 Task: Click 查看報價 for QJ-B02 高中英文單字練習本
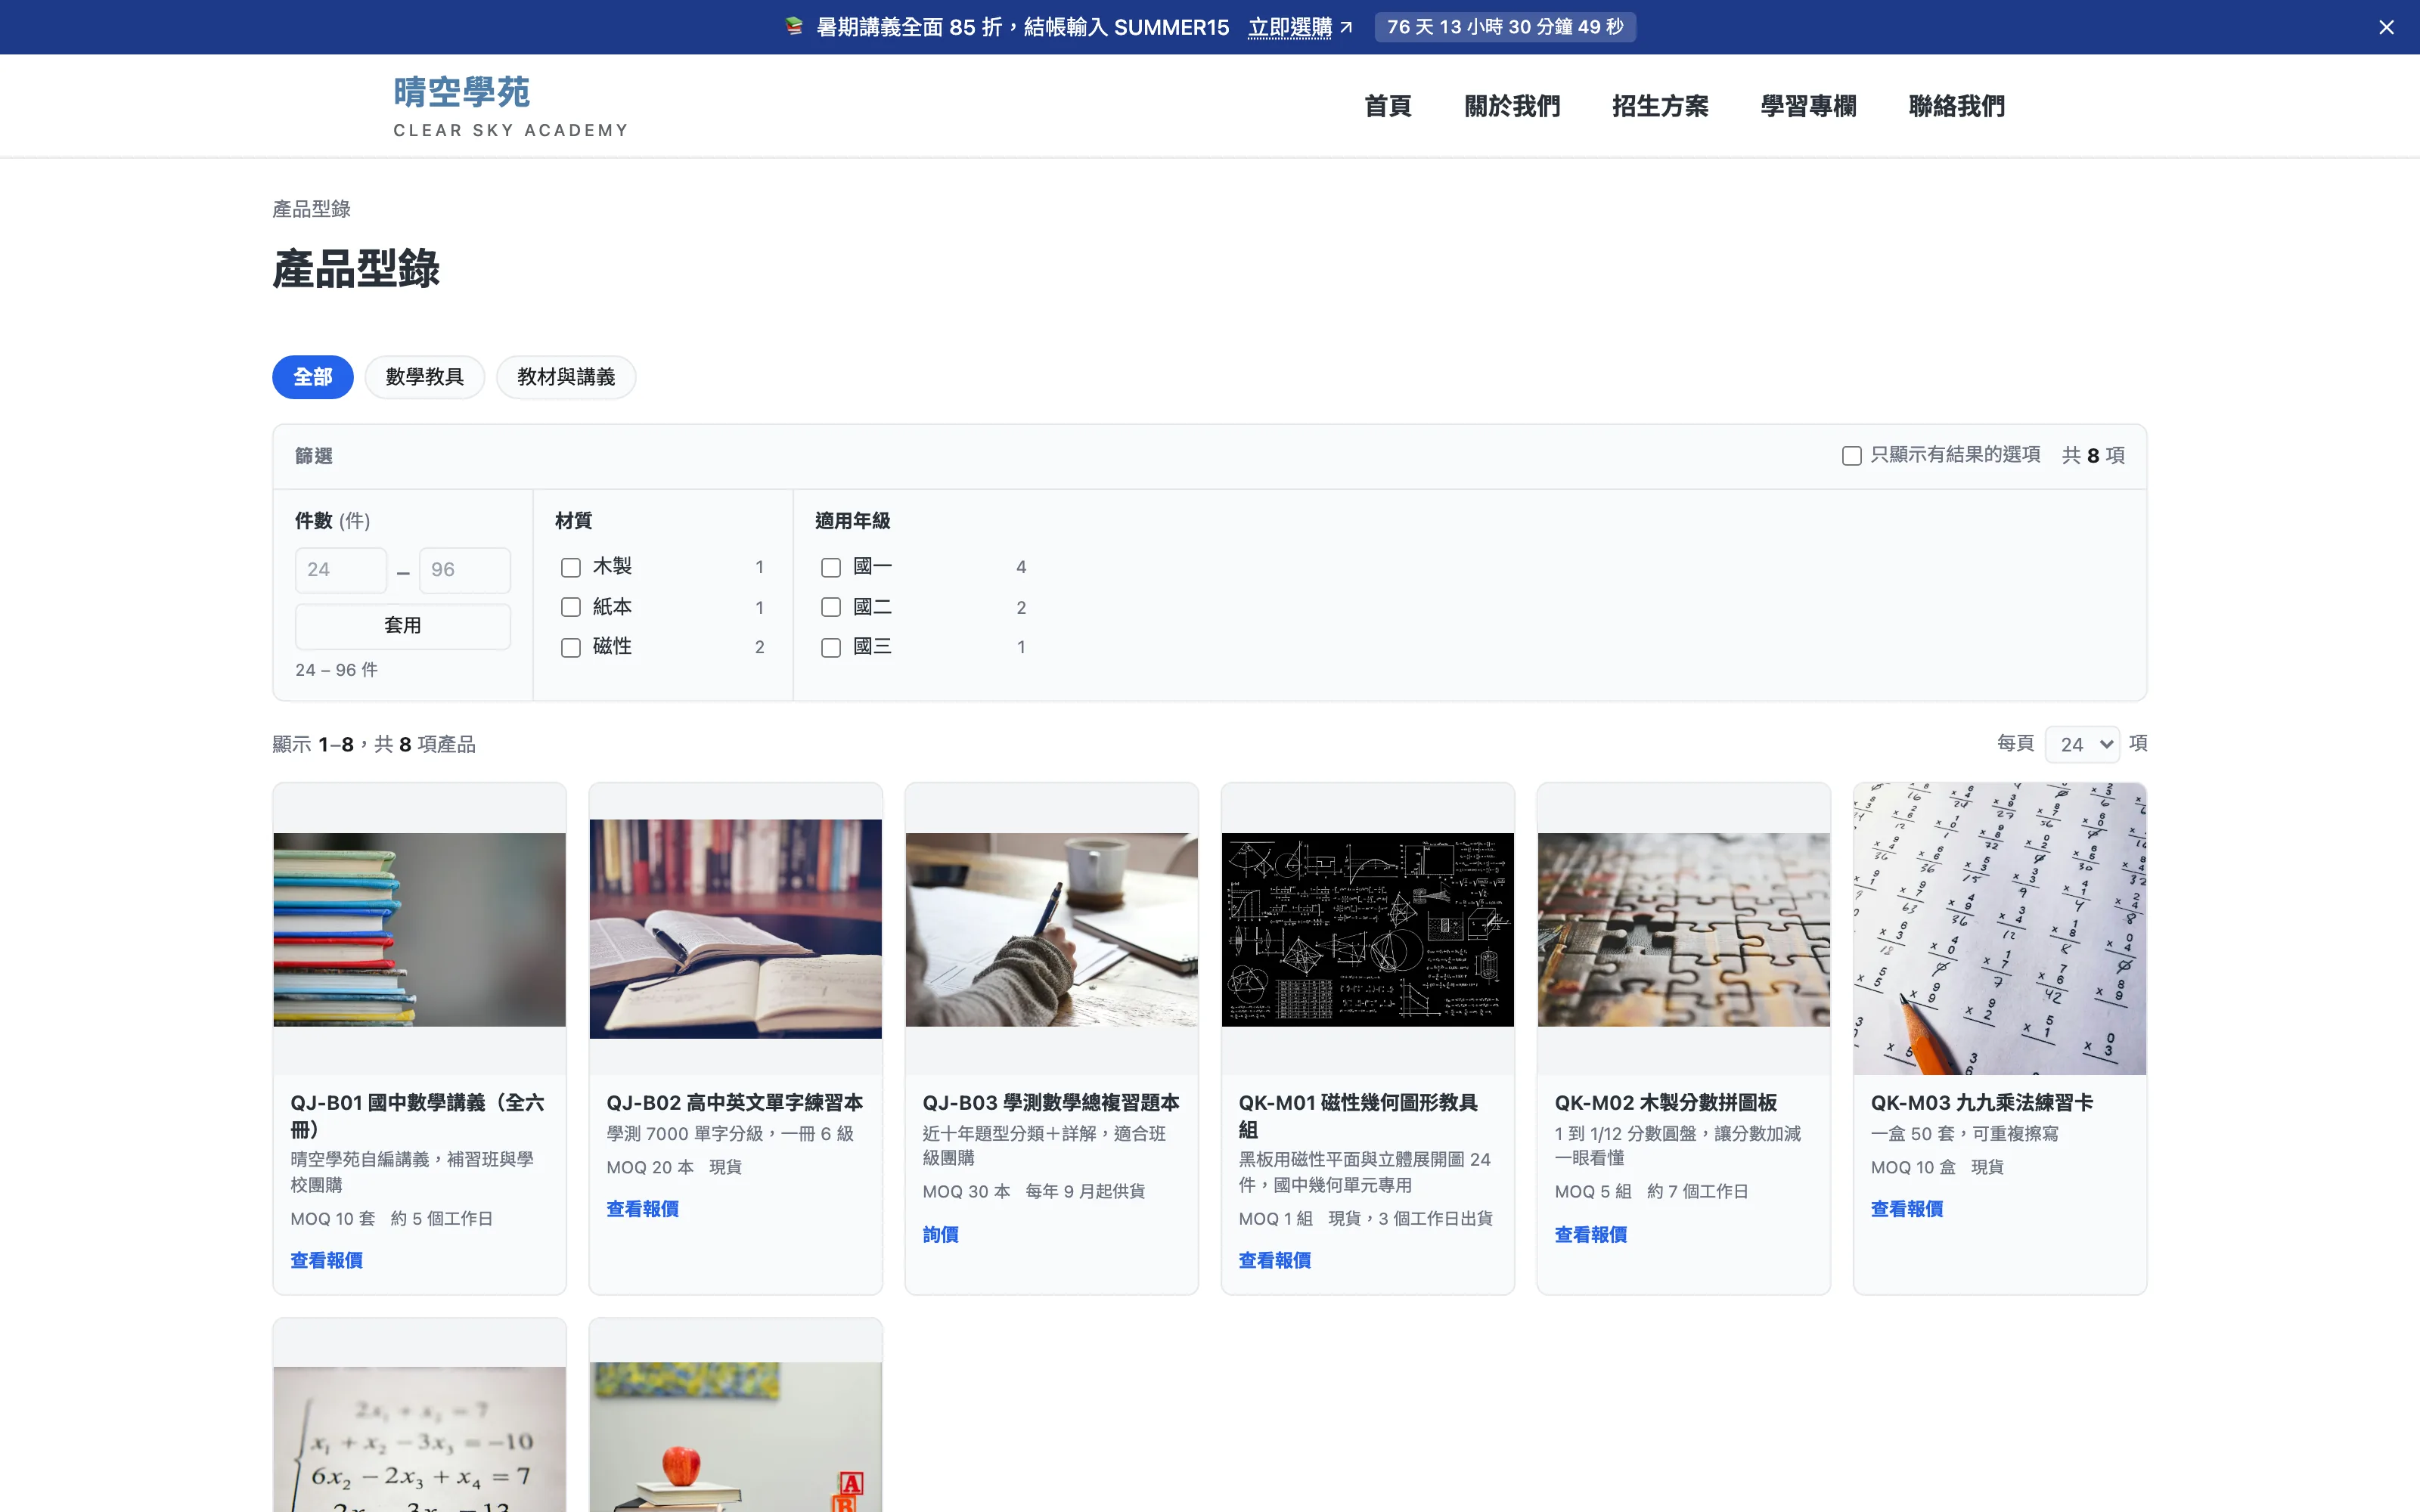pyautogui.click(x=643, y=1209)
